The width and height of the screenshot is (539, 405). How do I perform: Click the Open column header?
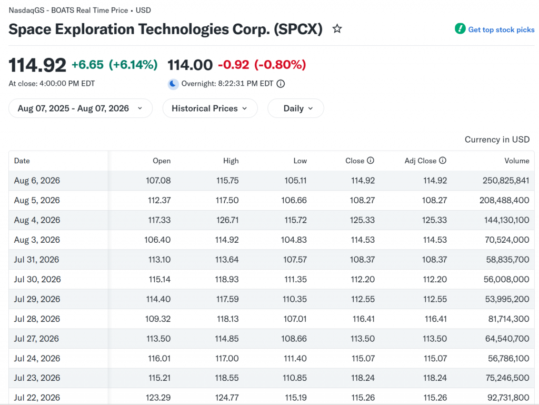click(x=162, y=161)
